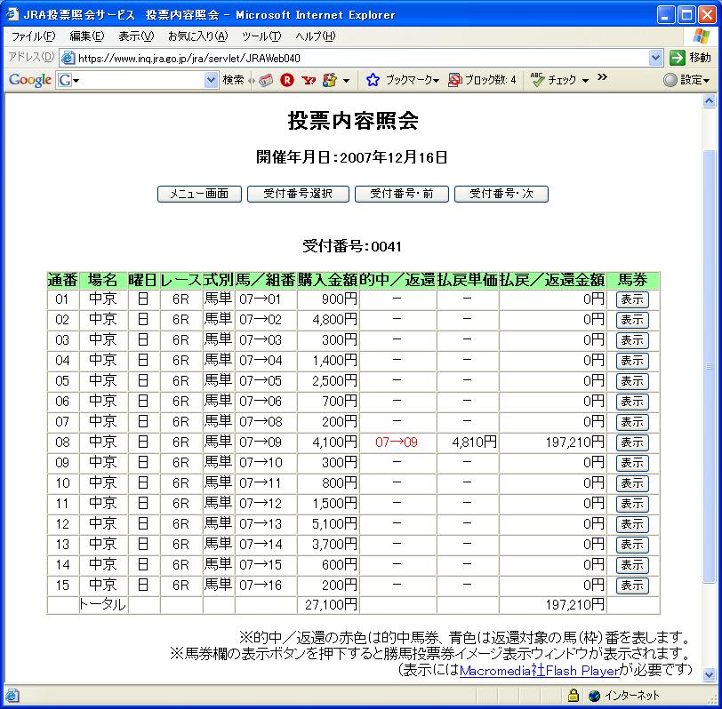This screenshot has height=709, width=722.
Task: Click the 設定 settings icon in Google toolbar
Action: point(670,80)
